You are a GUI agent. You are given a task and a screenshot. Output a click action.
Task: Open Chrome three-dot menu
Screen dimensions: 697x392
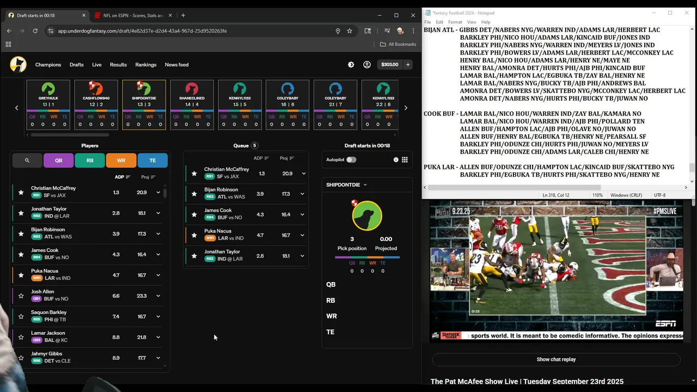click(x=413, y=31)
